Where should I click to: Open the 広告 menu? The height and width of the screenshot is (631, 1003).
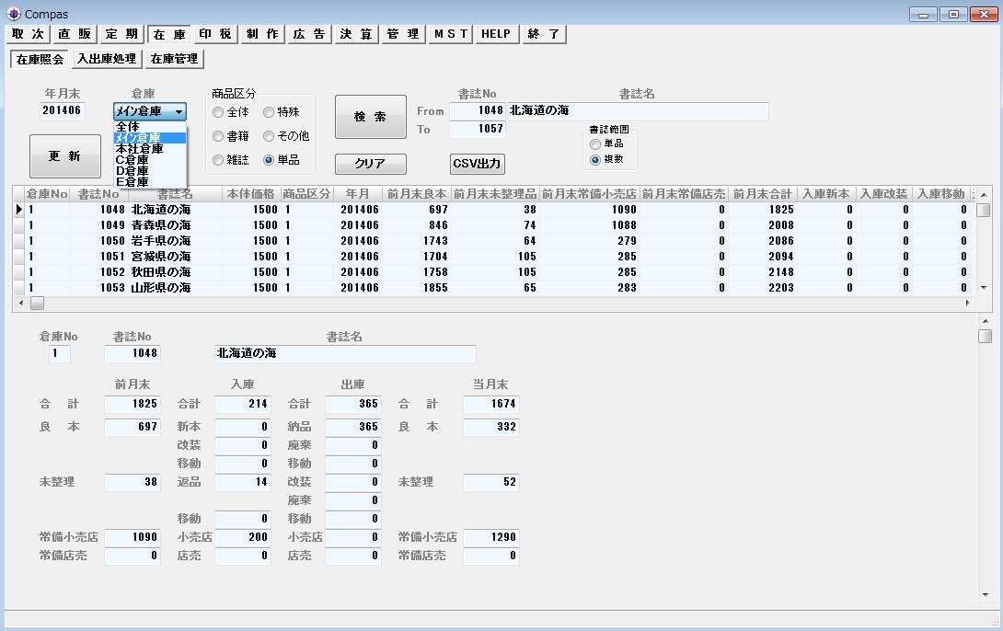click(x=309, y=34)
